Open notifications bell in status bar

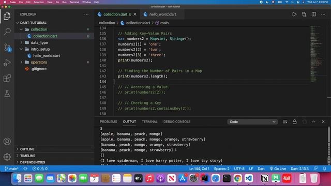click(x=324, y=169)
